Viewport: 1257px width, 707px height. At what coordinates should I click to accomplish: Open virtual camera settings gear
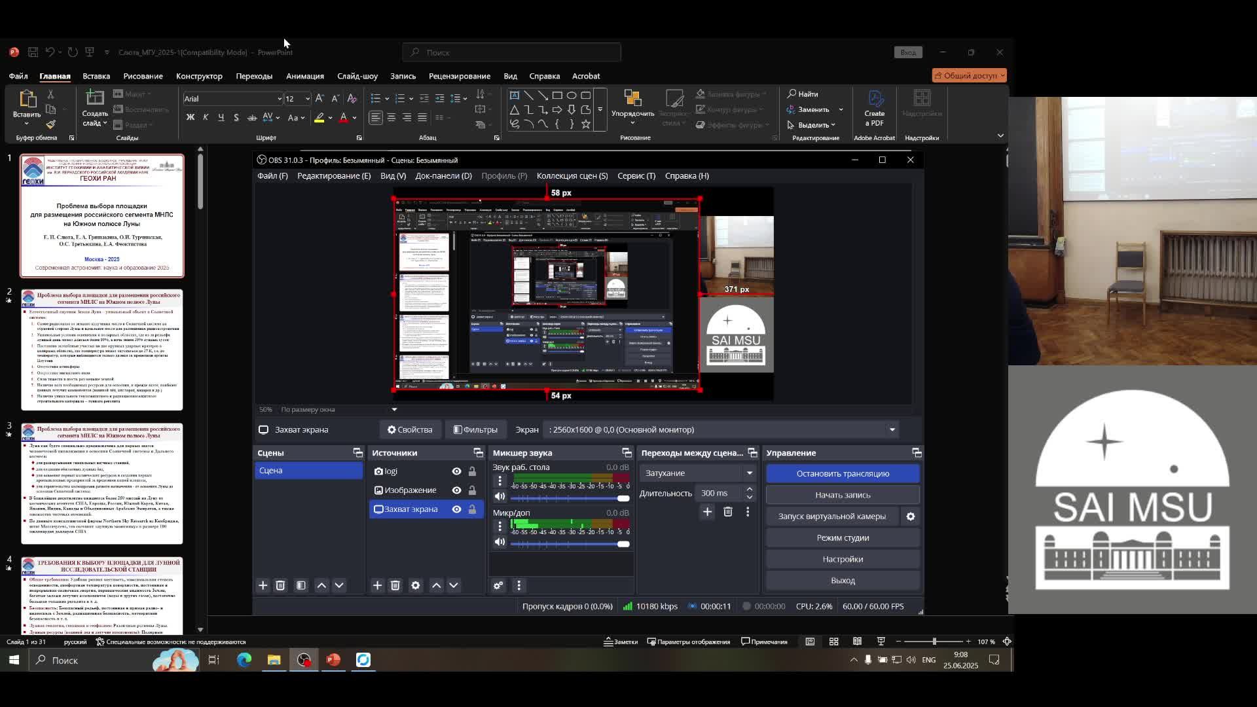point(910,517)
